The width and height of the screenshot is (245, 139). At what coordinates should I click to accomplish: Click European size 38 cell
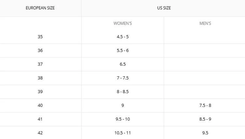(40, 78)
